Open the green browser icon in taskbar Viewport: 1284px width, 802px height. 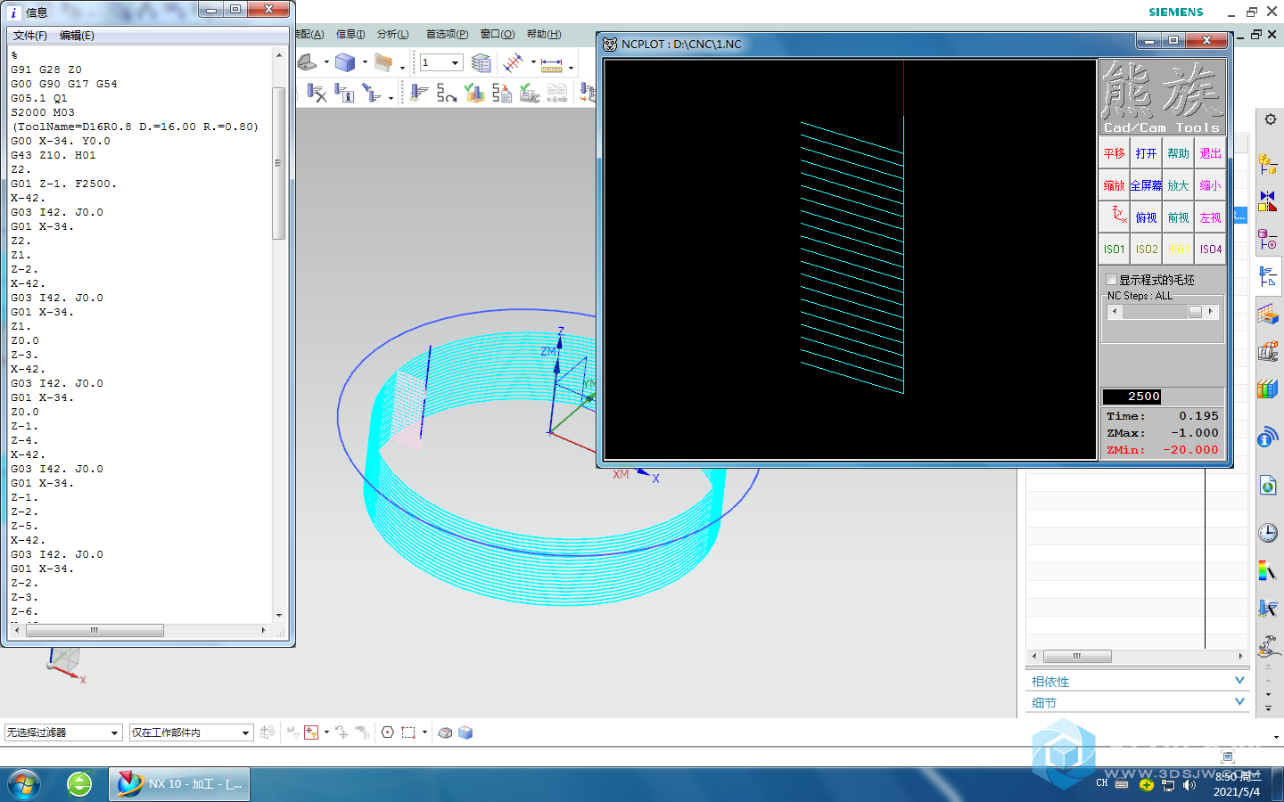point(79,784)
